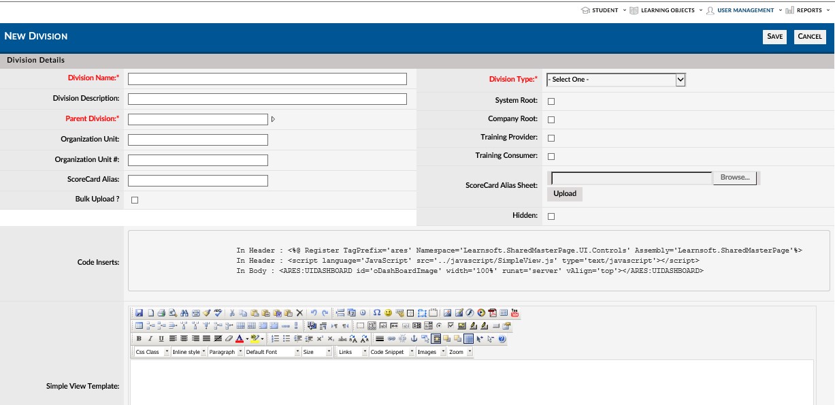Screen dimensions: 835x405
Task: Insert a special character with Omega icon
Action: coord(377,313)
